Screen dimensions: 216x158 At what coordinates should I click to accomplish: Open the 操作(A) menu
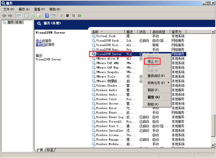(x=24, y=9)
